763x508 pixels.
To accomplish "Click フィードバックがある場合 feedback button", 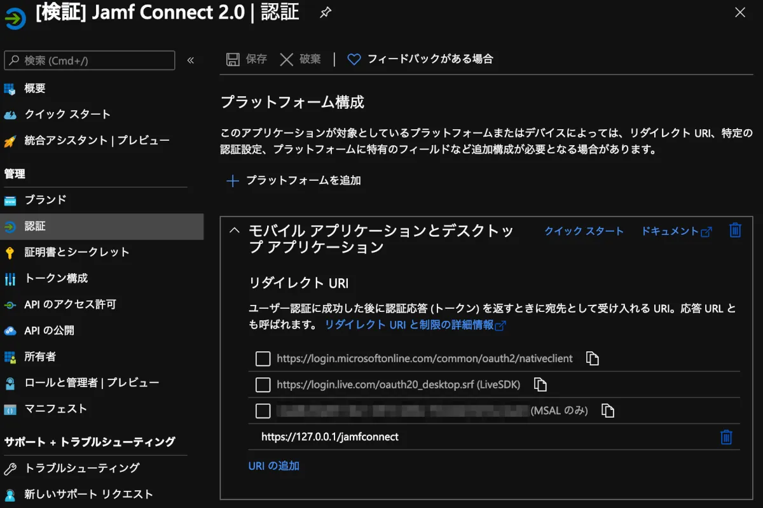I will point(420,59).
